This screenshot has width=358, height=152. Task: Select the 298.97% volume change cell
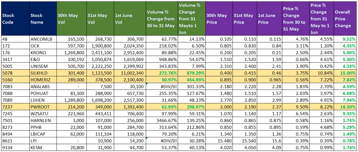[x=192, y=107]
